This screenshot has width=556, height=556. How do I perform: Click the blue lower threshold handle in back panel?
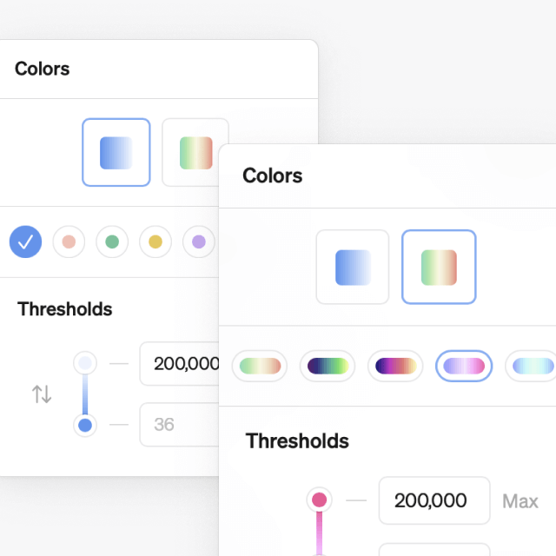(85, 425)
